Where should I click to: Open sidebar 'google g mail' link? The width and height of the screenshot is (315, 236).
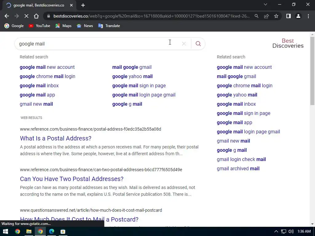[232, 150]
